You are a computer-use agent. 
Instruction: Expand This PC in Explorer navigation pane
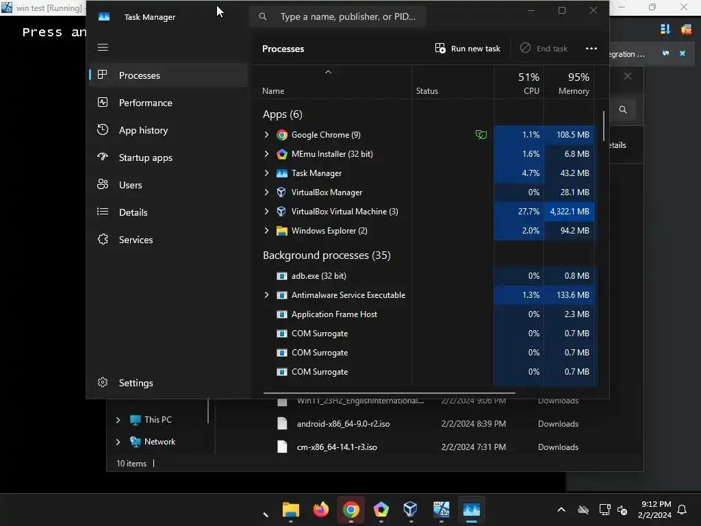[118, 420]
